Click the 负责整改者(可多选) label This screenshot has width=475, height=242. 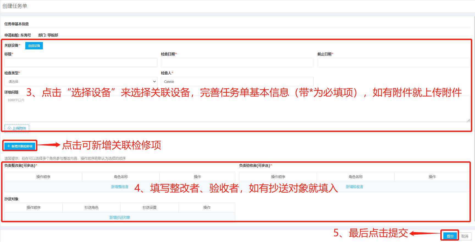[x=20, y=166]
